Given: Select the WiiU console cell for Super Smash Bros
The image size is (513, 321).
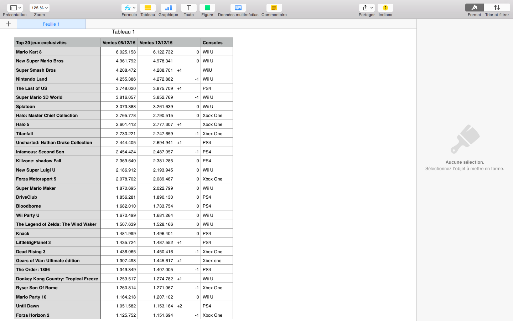Looking at the screenshot, I should point(217,70).
